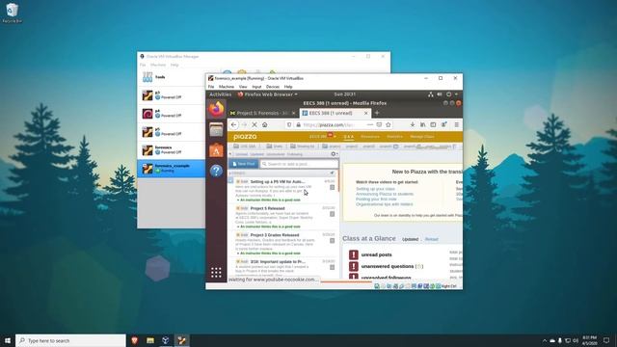Image resolution: width=617 pixels, height=347 pixels.
Task: Click the Piazza logo
Action: 245,137
